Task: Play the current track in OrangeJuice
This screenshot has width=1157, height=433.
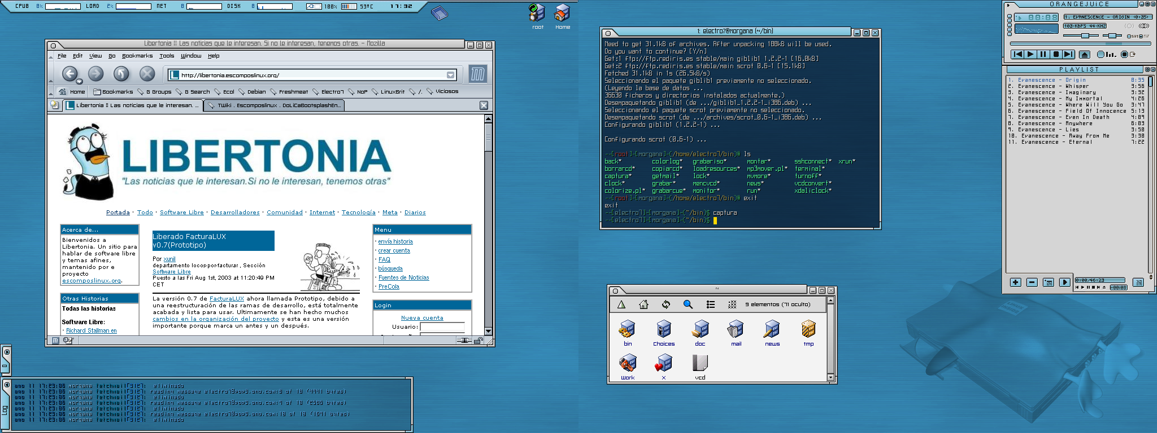Action: [1030, 54]
